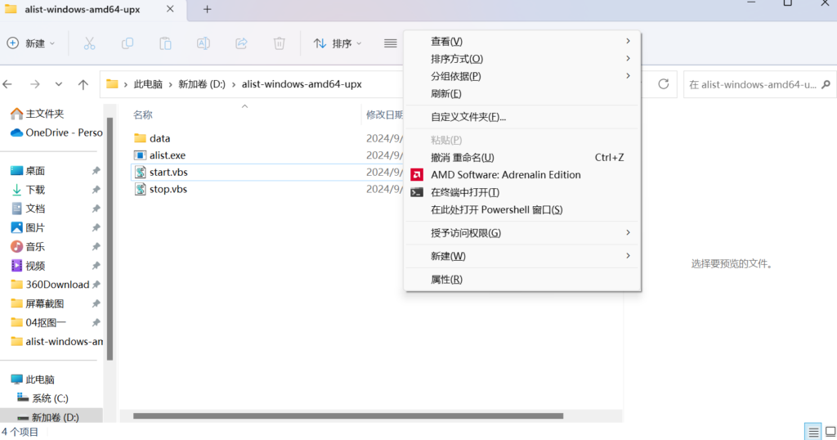Open 视频 videos in sidebar
Image resolution: width=837 pixels, height=440 pixels.
[x=29, y=265]
